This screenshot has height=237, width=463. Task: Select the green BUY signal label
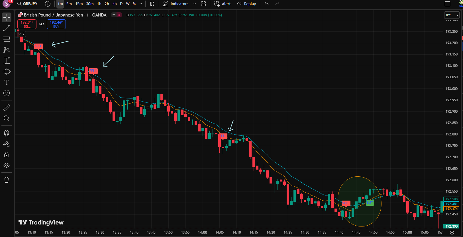coord(370,203)
